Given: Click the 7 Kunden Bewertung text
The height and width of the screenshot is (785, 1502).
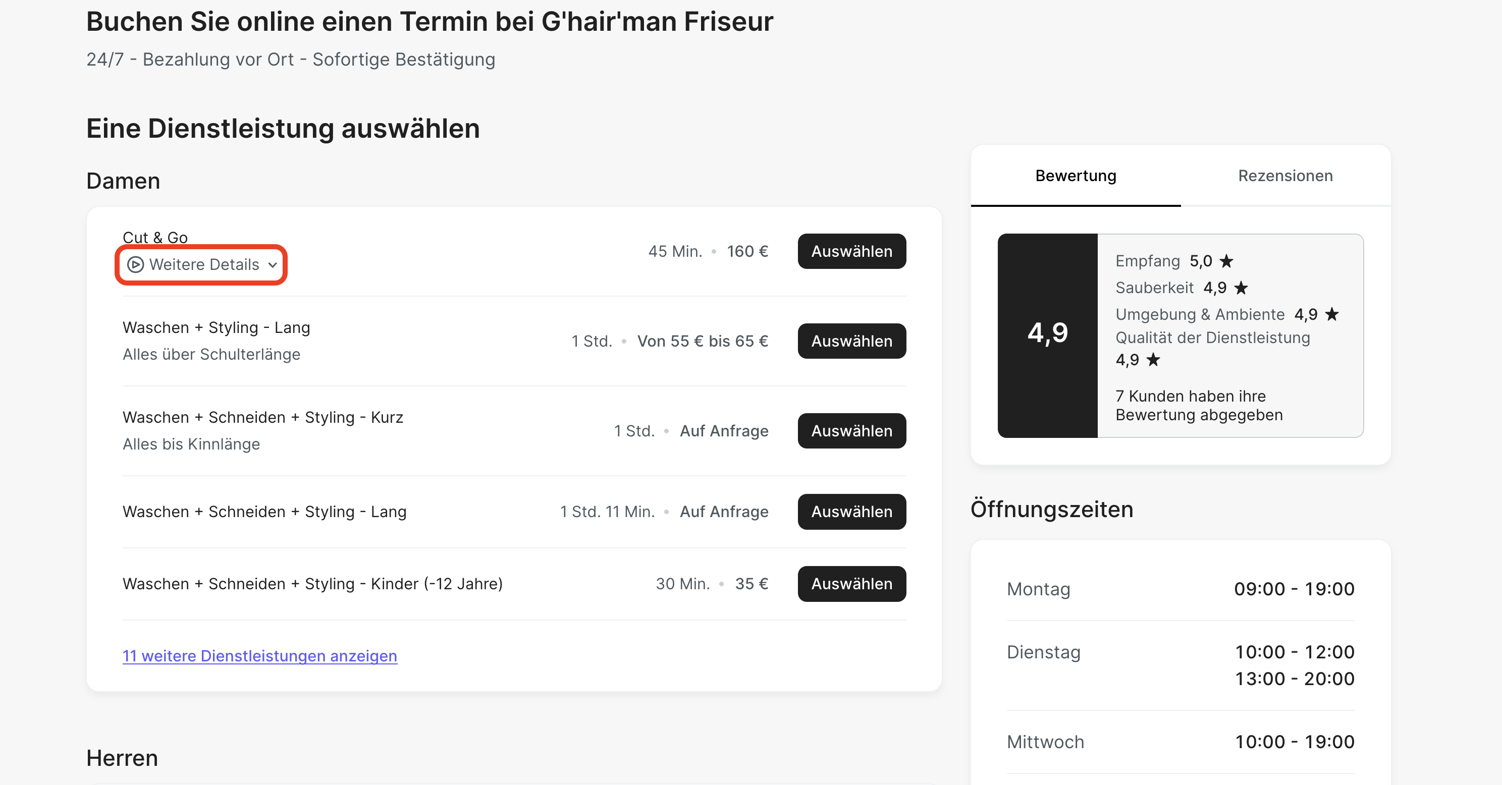Looking at the screenshot, I should coord(1198,405).
